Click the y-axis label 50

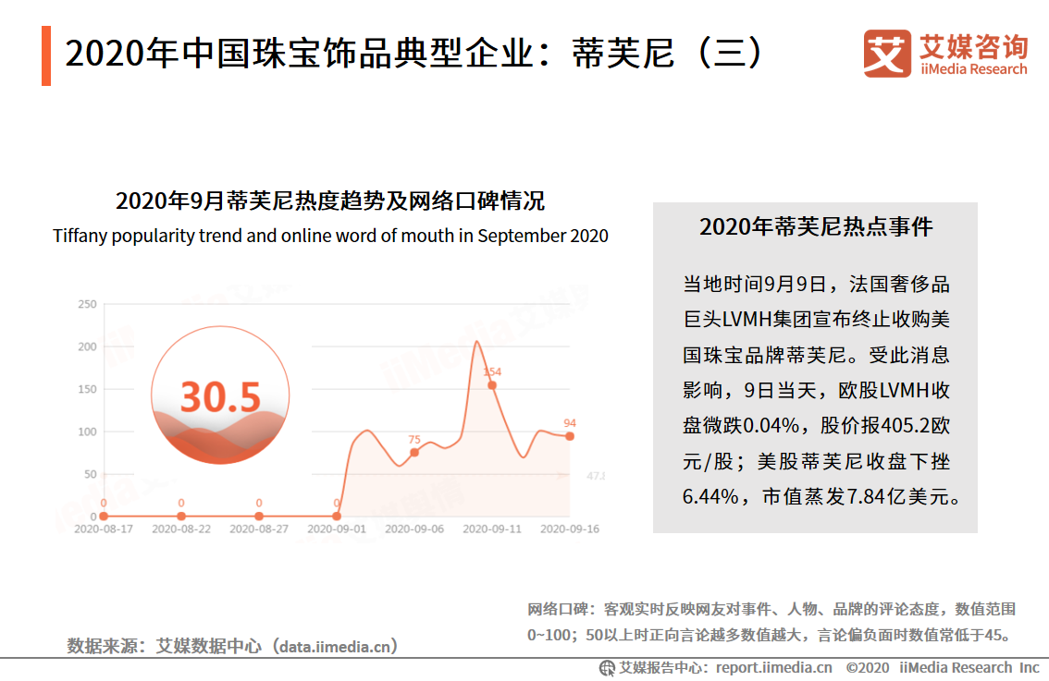tap(91, 475)
